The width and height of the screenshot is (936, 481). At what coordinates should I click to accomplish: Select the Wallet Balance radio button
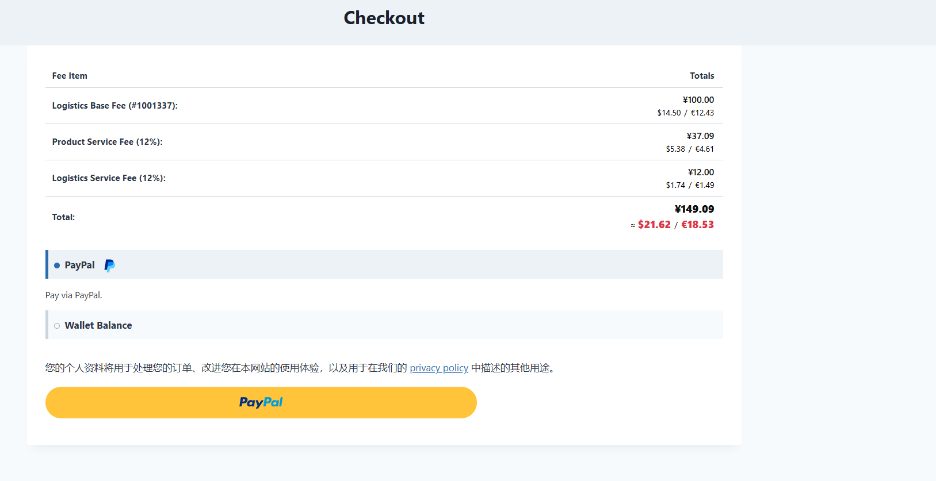pyautogui.click(x=57, y=326)
